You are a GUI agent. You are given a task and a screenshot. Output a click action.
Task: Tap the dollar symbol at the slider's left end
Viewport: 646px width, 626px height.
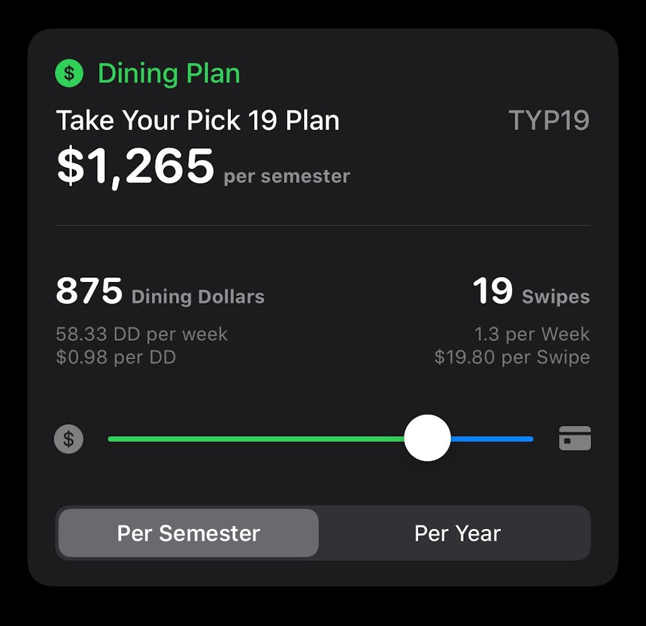point(69,439)
